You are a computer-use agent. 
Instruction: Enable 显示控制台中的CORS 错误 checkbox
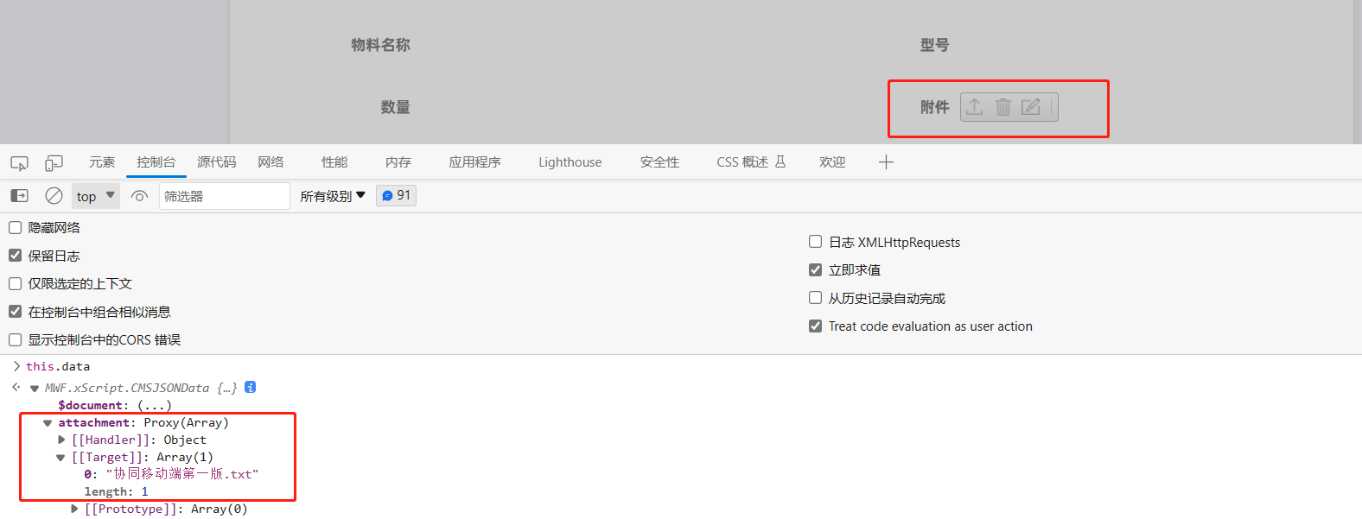point(15,339)
